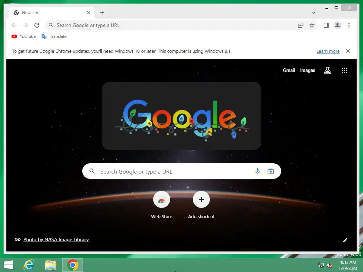Open the Search Labs flask icon

point(327,70)
